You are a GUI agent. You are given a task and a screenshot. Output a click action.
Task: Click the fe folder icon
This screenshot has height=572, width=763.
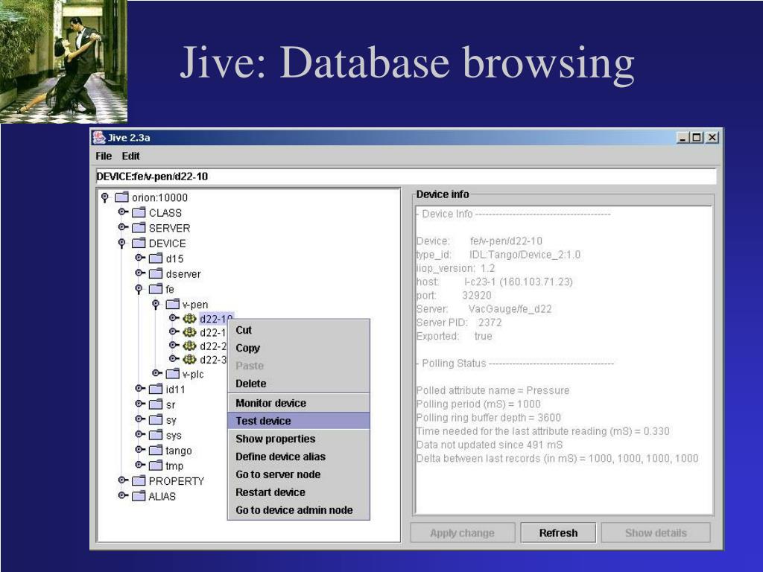coord(156,289)
